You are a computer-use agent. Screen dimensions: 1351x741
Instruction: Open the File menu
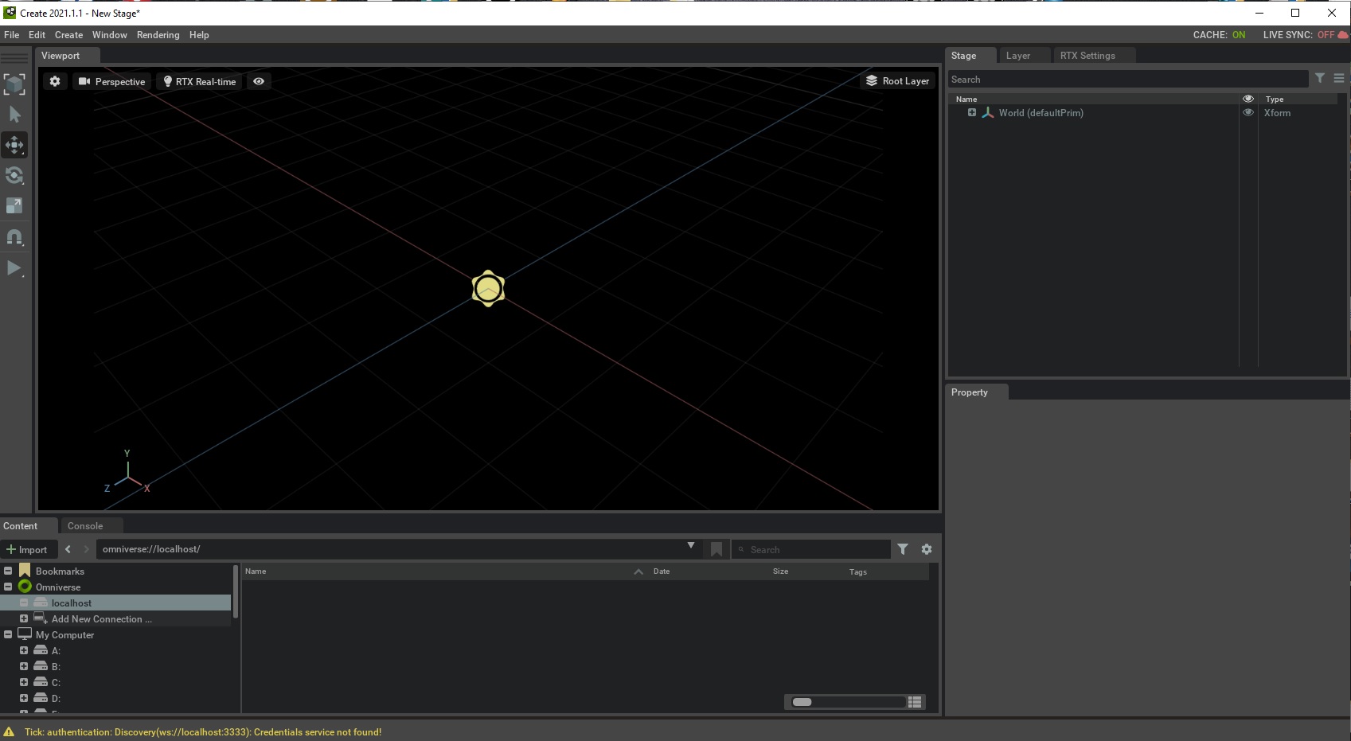(x=12, y=35)
